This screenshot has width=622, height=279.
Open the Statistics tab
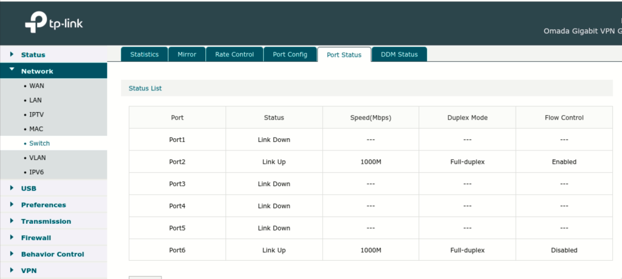(x=145, y=55)
